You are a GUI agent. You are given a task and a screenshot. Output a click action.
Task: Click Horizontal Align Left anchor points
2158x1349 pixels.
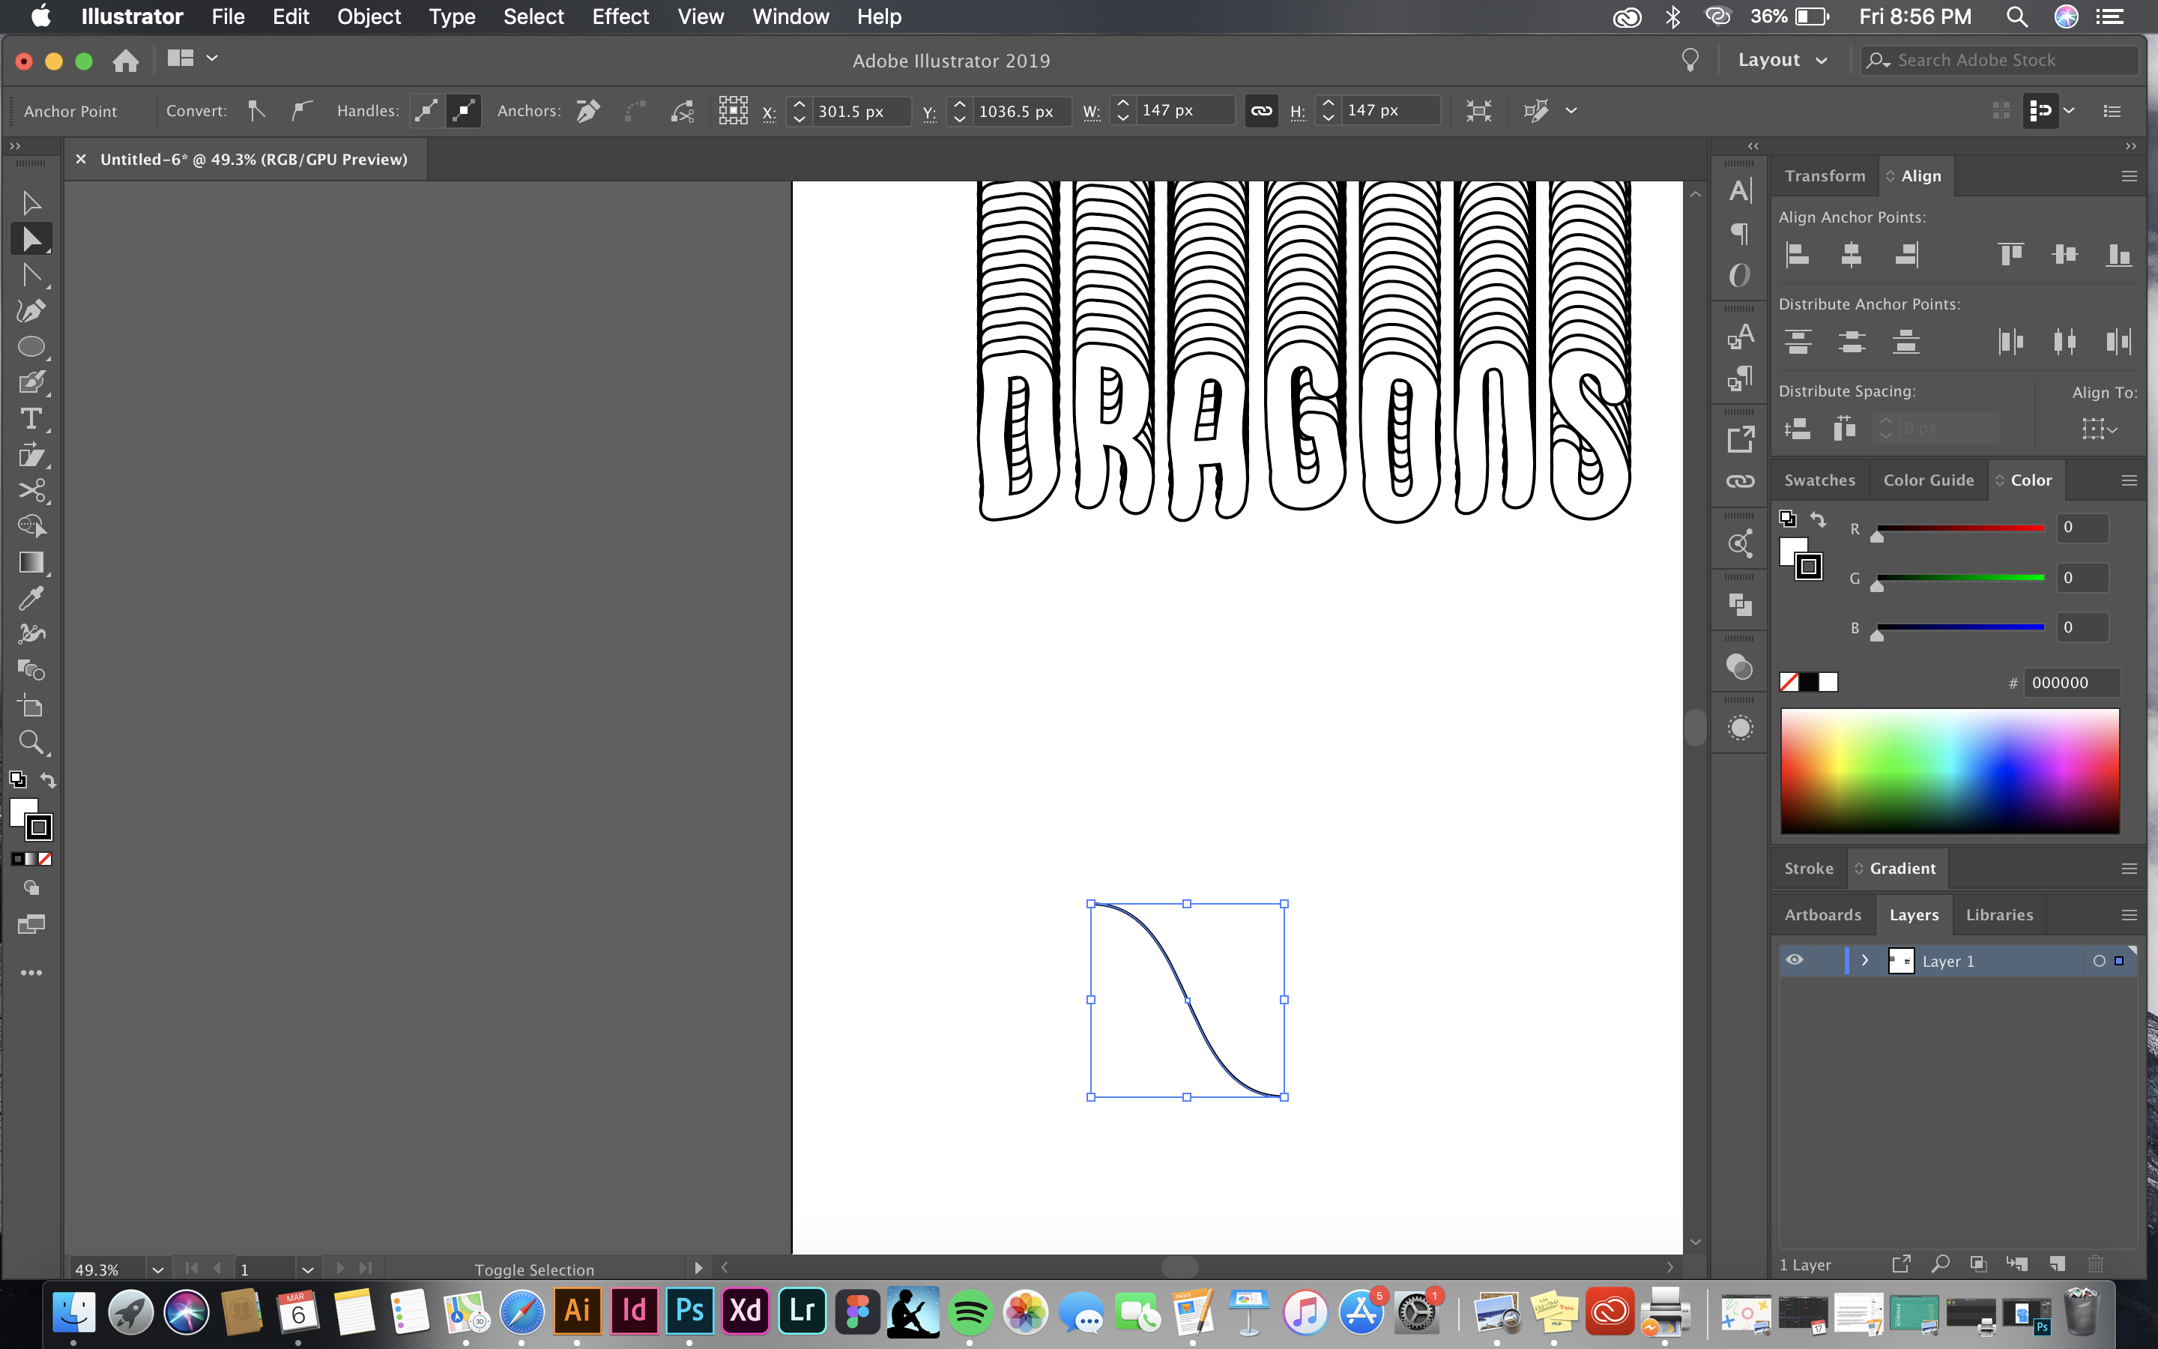pyautogui.click(x=1798, y=255)
